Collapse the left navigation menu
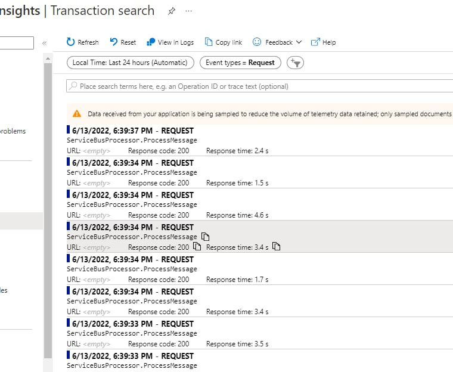 44,43
